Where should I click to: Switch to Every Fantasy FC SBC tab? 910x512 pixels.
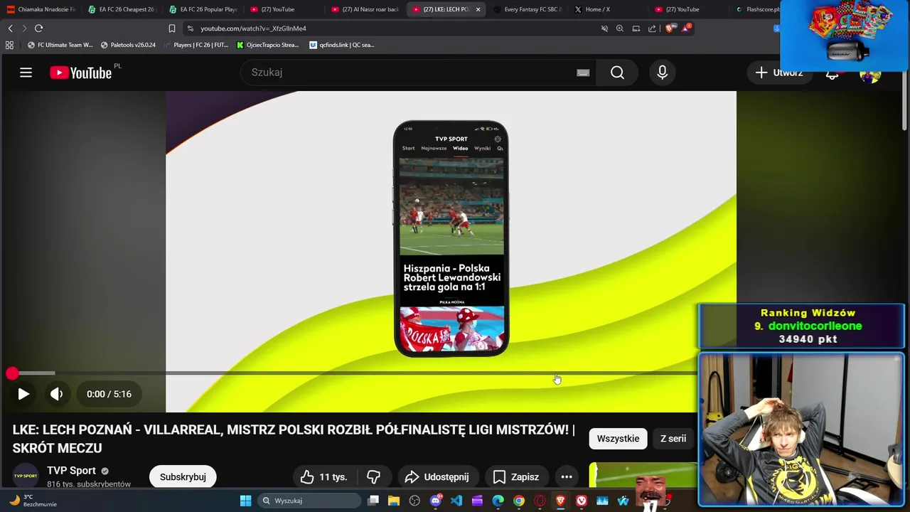527,9
